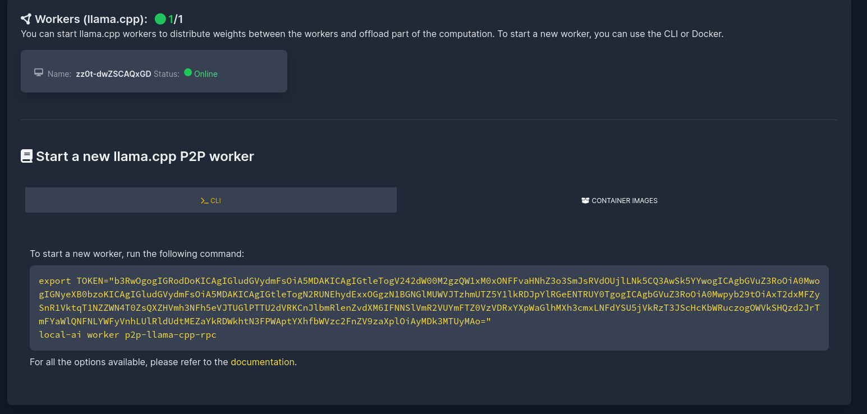Click the 1/1 worker count
Screen dimensions: 867x414
pos(176,19)
